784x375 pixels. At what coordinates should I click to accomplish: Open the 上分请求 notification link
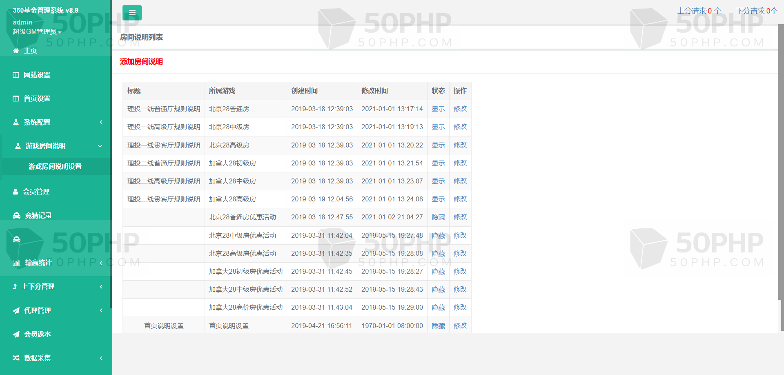(699, 11)
